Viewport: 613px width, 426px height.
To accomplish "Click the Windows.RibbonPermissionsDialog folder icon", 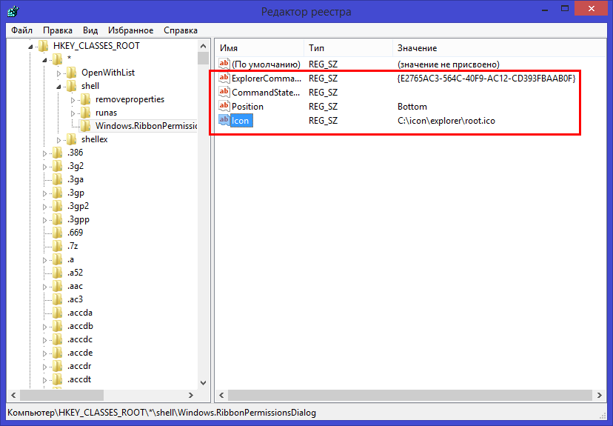I will 86,125.
